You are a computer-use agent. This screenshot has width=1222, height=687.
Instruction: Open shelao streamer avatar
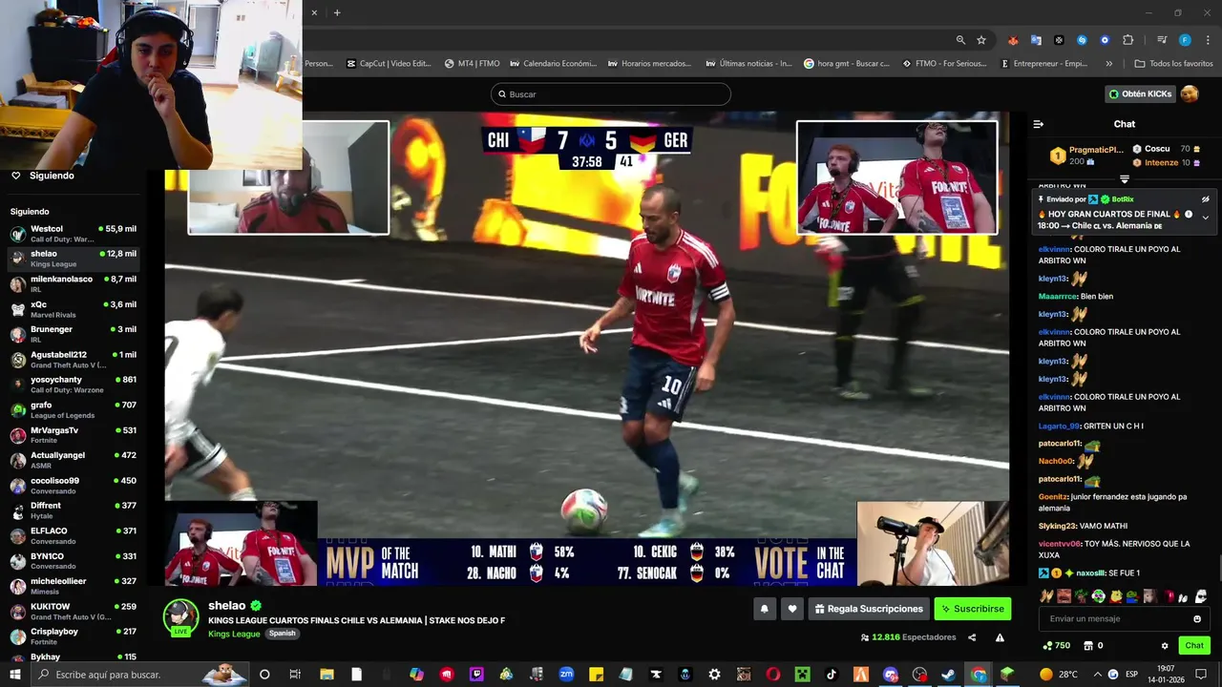[x=180, y=617]
